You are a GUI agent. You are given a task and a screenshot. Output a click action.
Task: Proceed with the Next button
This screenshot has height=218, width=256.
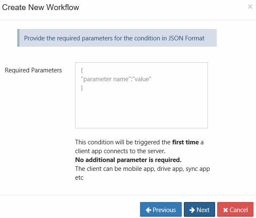tap(199, 210)
